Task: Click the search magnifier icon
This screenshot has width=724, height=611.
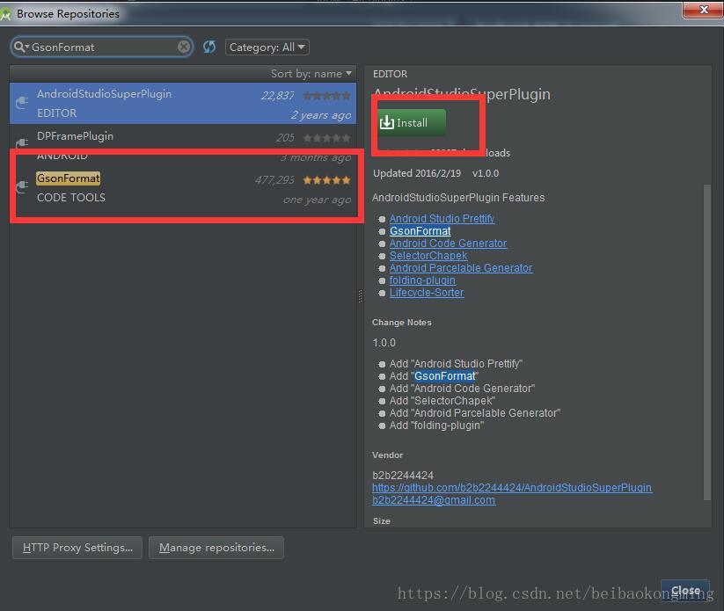Action: click(20, 47)
